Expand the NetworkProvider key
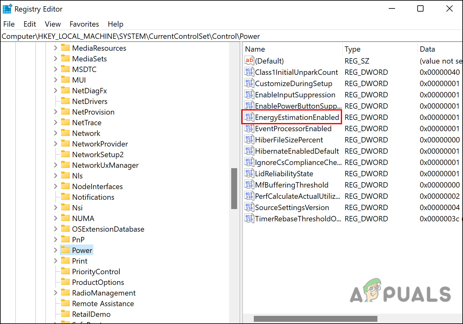 tap(55, 144)
